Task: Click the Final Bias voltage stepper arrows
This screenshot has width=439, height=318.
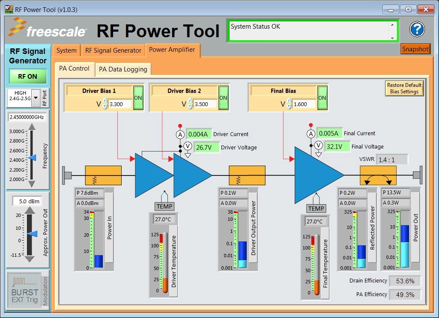Action: 289,104
